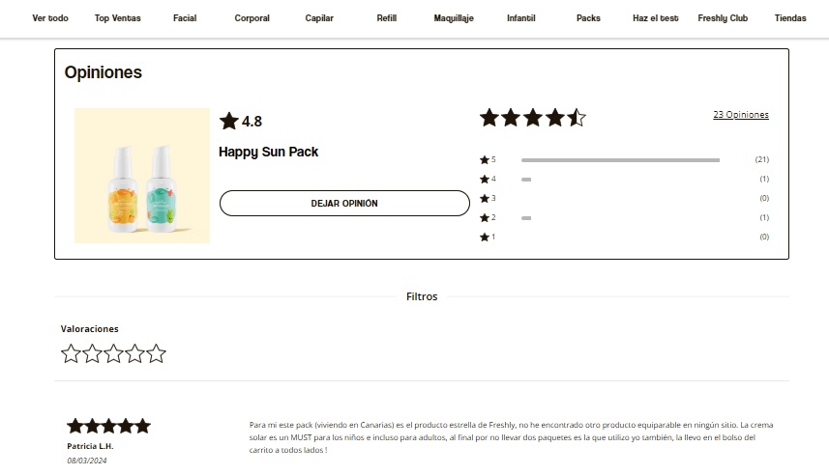Go to the Infantil category
Screen dimensions: 829x475
click(x=520, y=18)
